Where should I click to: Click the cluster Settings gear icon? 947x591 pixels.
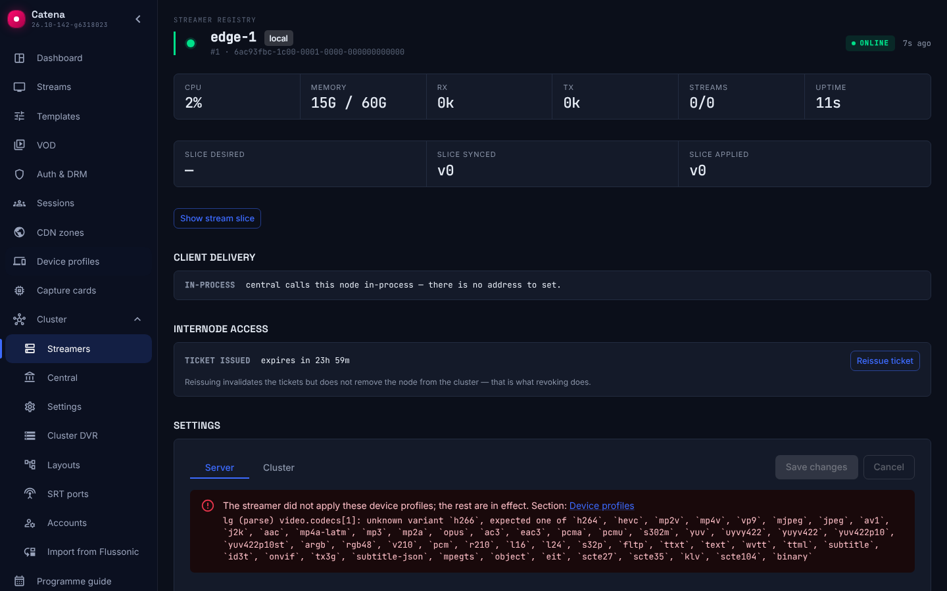point(30,406)
